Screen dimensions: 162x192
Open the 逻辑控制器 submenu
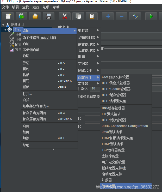[89, 37]
